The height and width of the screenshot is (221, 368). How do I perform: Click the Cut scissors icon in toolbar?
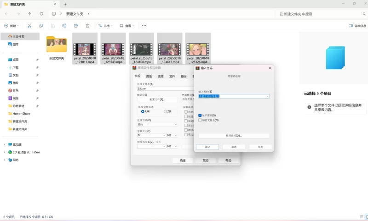click(29, 26)
